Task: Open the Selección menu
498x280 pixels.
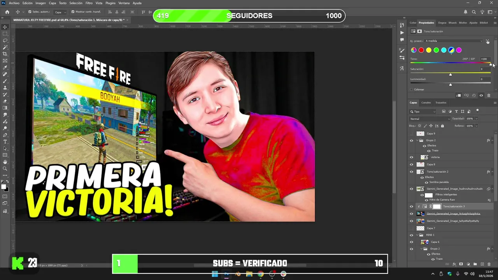Action: point(76,3)
